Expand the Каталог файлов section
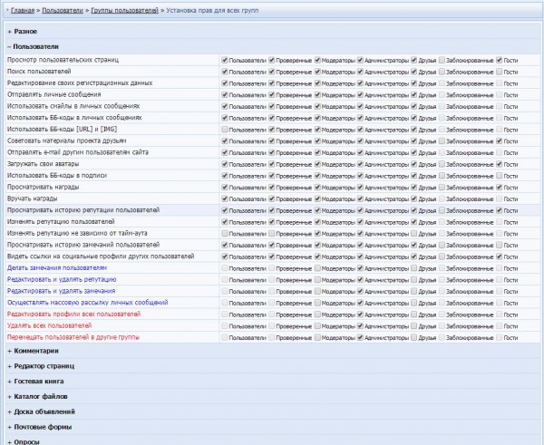The height and width of the screenshot is (445, 544). tap(37, 396)
